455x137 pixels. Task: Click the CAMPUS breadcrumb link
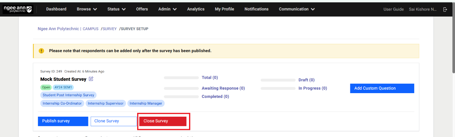point(90,29)
